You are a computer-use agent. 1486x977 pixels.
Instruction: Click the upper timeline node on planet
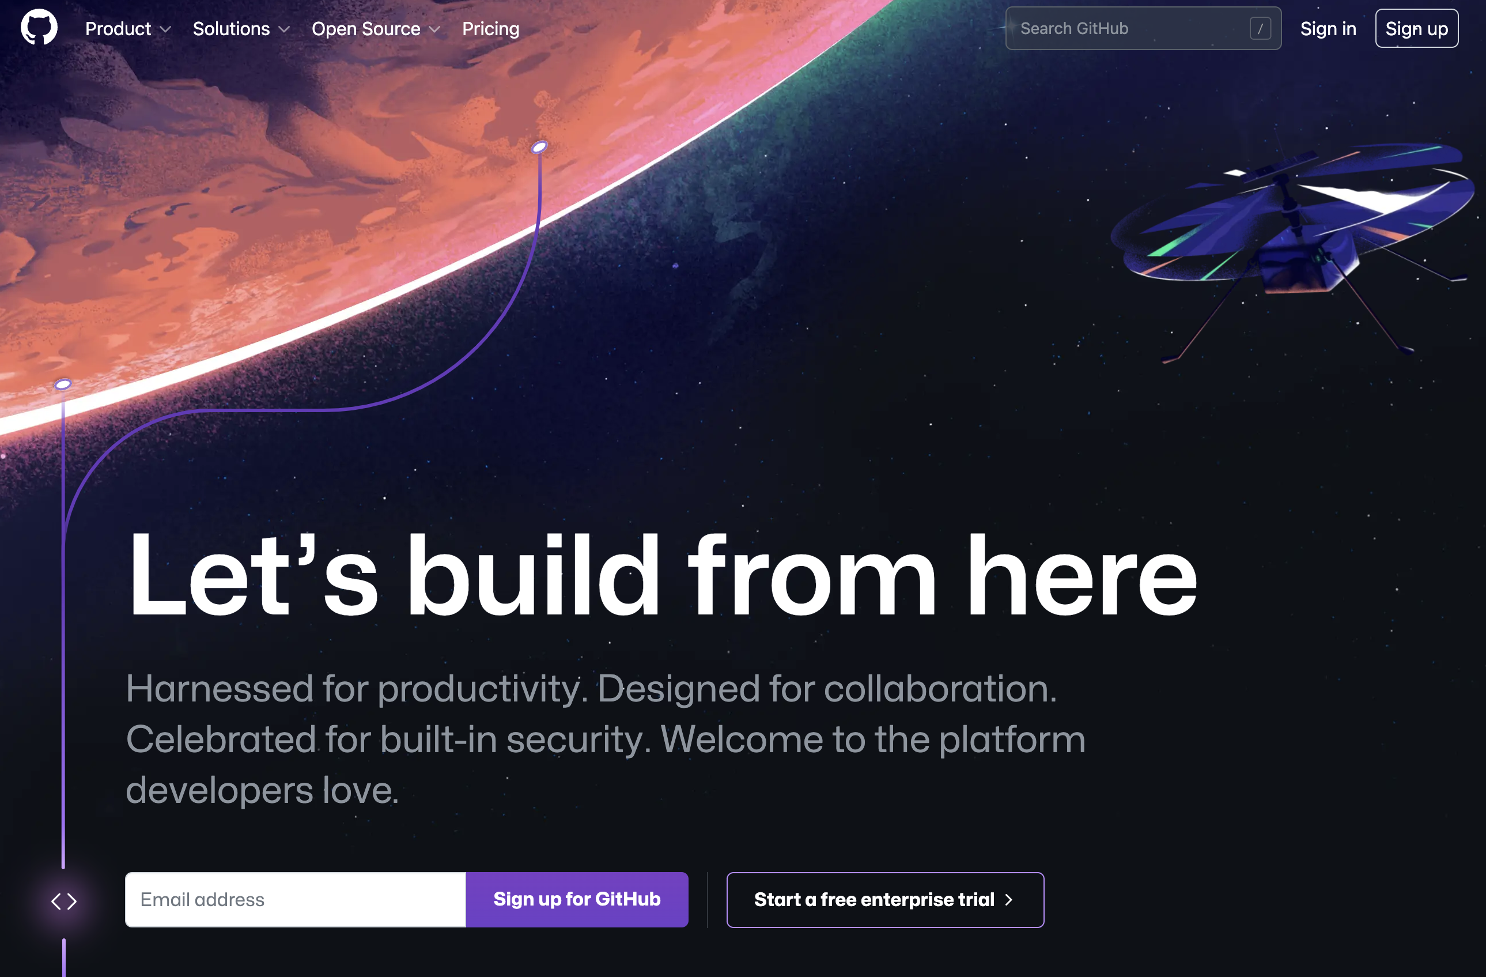[x=539, y=147]
